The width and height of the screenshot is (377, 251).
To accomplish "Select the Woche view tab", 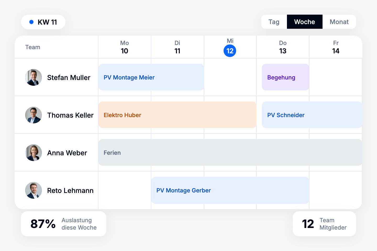I will pos(304,22).
